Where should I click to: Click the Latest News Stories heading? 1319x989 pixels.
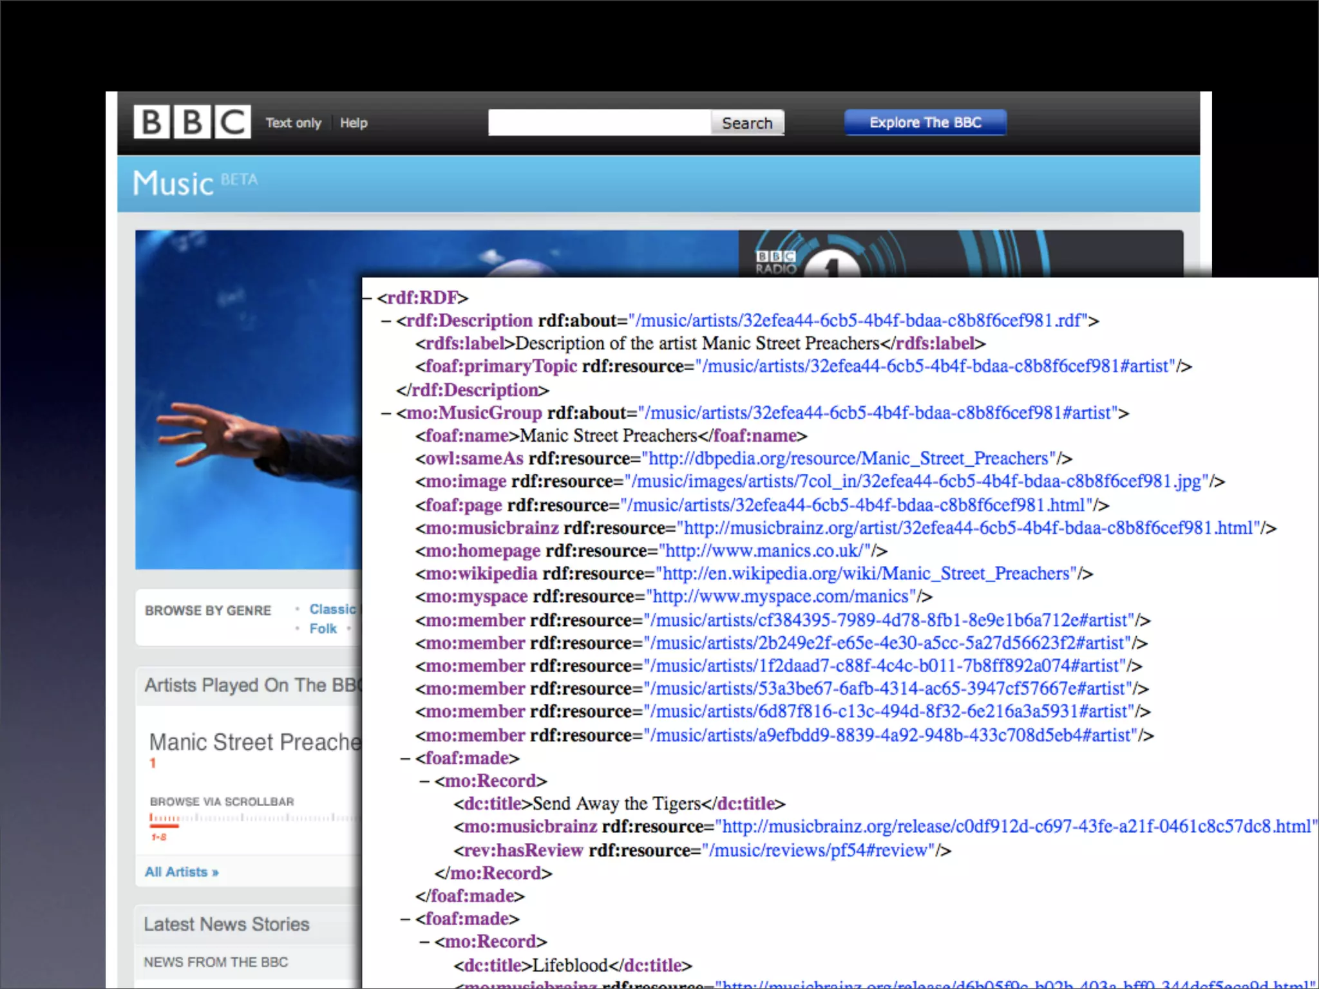(x=227, y=925)
